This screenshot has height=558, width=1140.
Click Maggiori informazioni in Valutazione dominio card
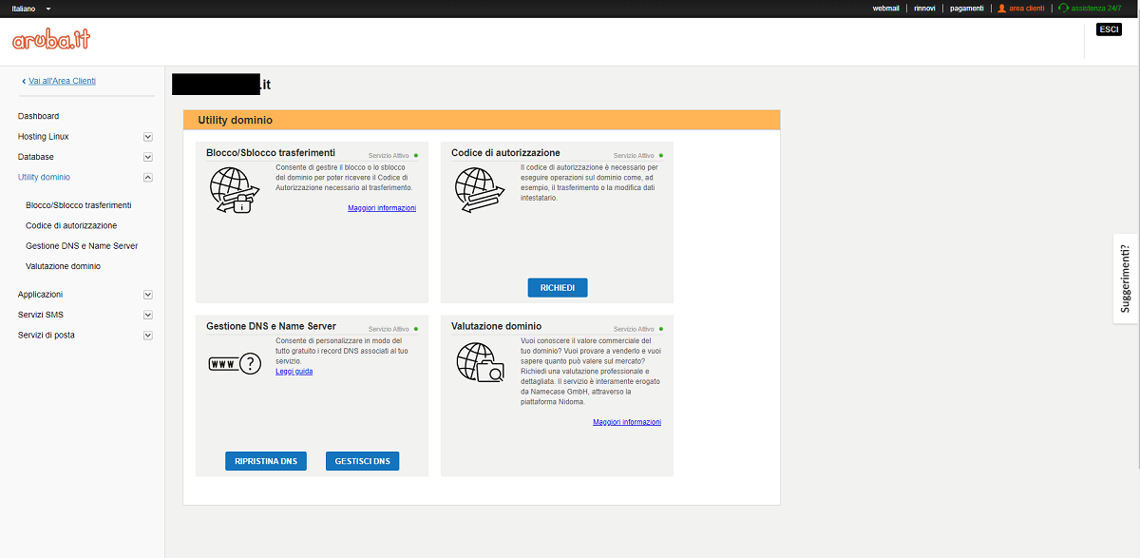627,422
